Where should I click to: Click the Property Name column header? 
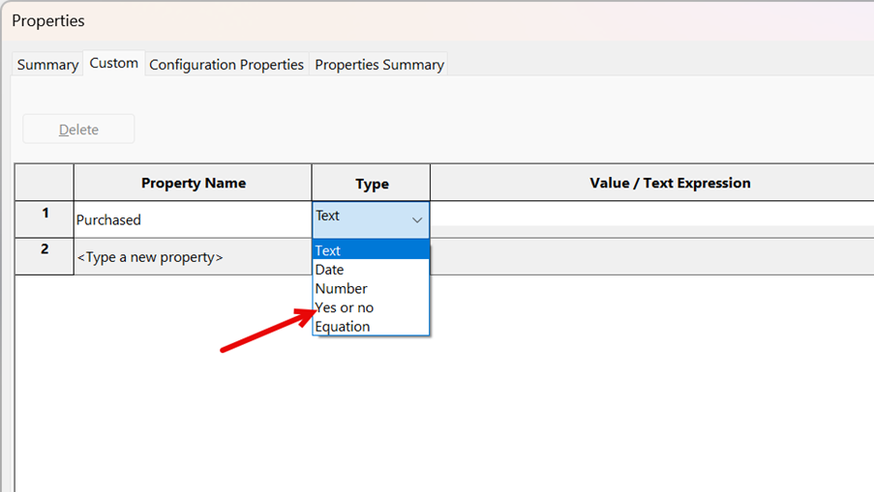pos(193,183)
